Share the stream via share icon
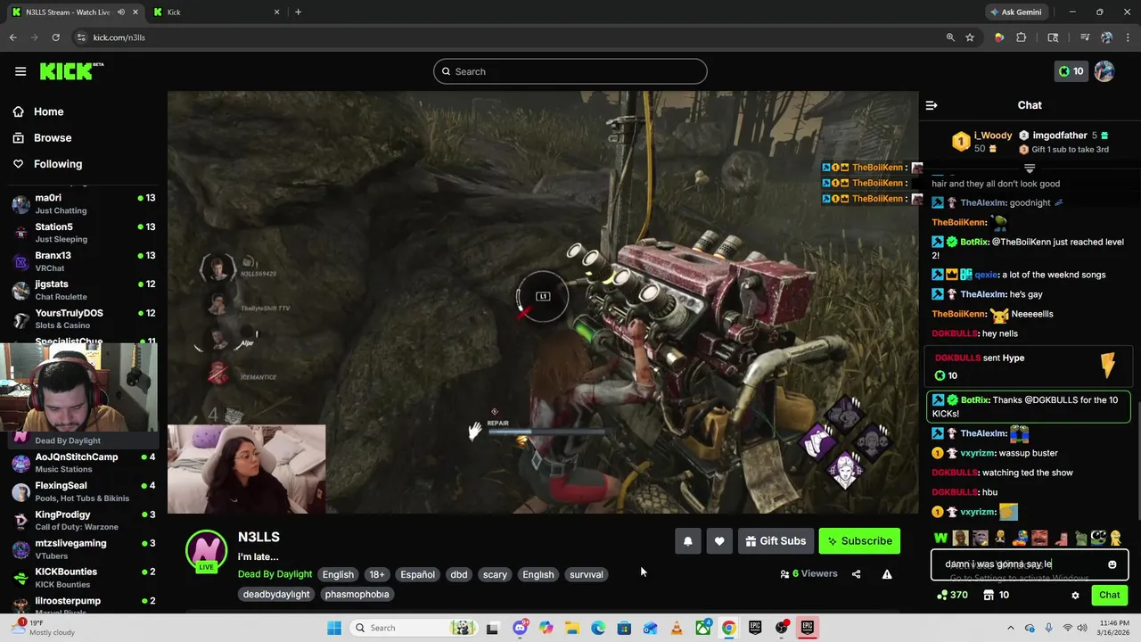 pos(856,574)
